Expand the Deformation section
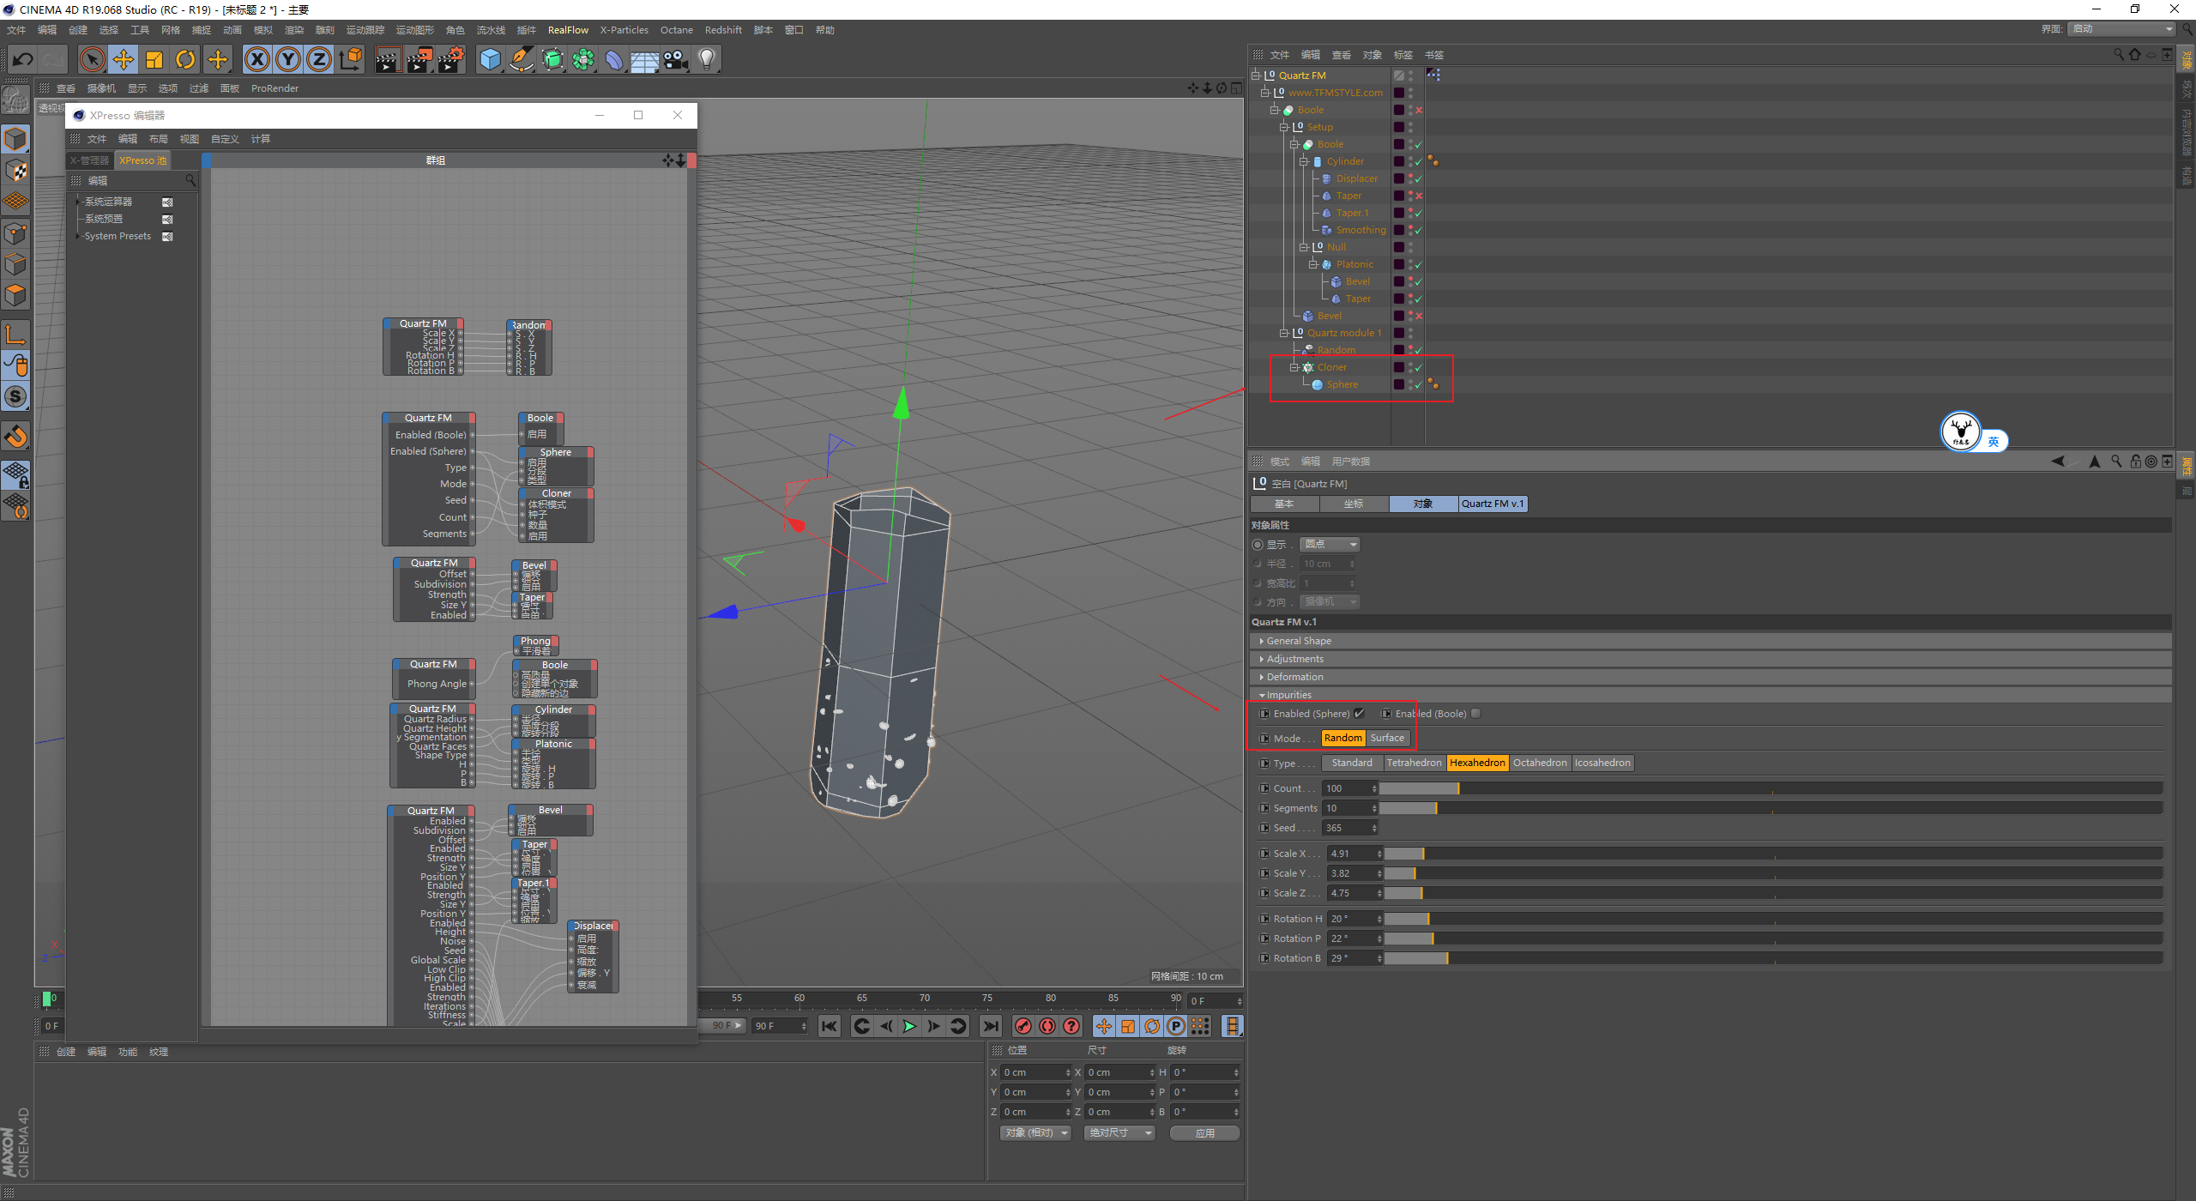Viewport: 2196px width, 1201px height. (x=1294, y=677)
